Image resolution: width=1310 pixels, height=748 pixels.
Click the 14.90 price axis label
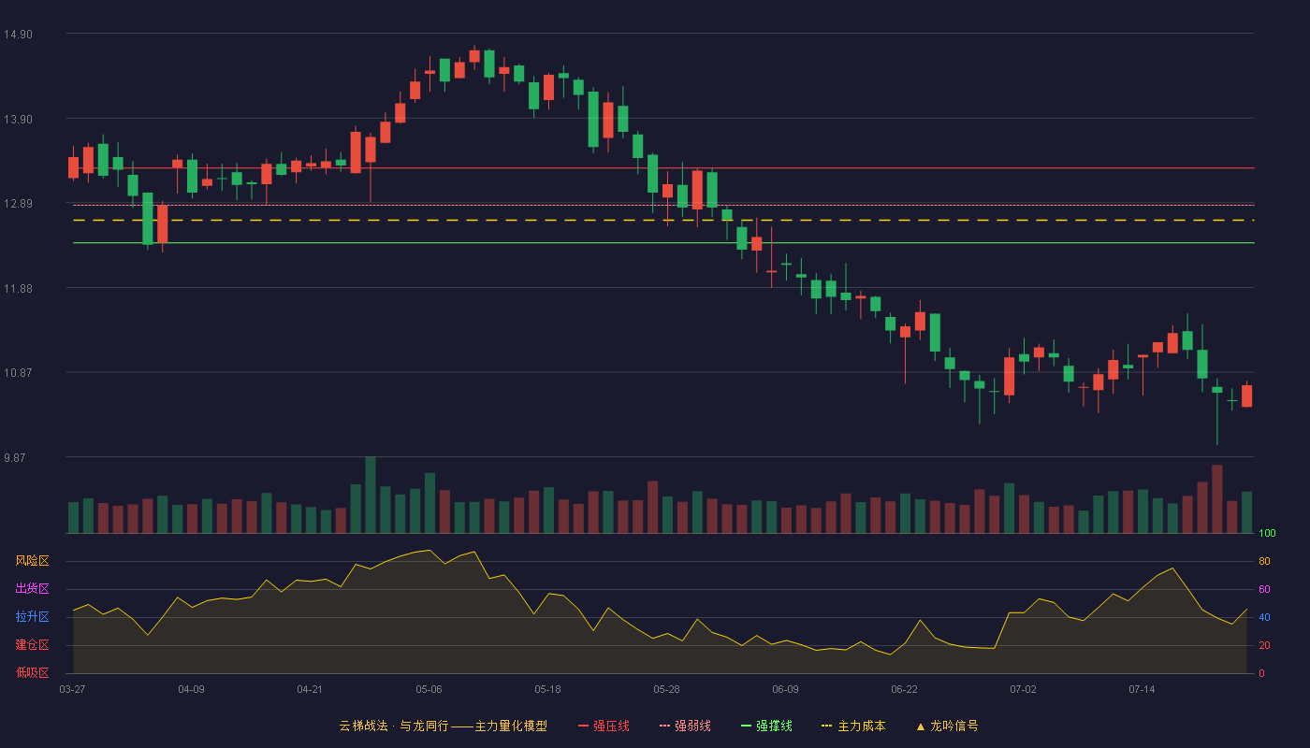[x=18, y=35]
